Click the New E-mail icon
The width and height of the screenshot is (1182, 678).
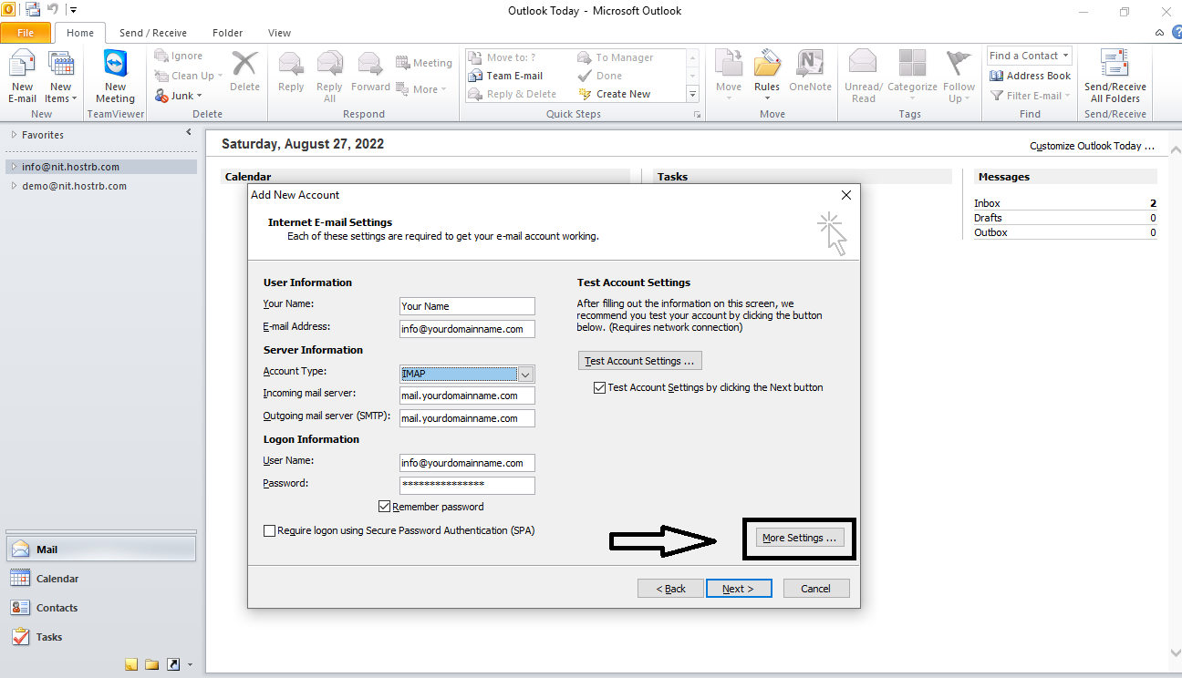[x=22, y=77]
